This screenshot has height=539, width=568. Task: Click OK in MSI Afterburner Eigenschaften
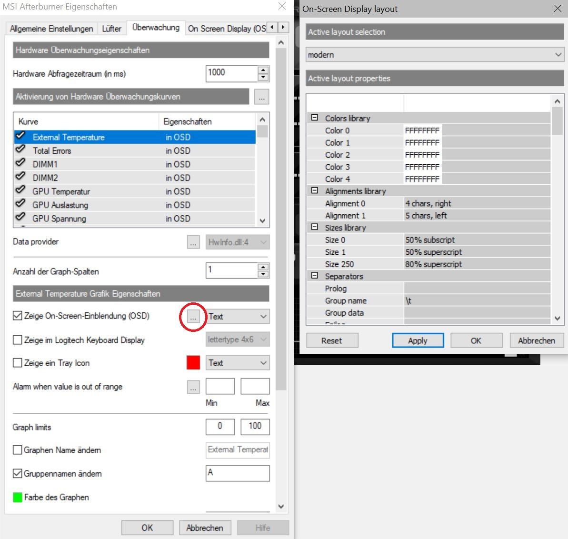click(x=147, y=528)
